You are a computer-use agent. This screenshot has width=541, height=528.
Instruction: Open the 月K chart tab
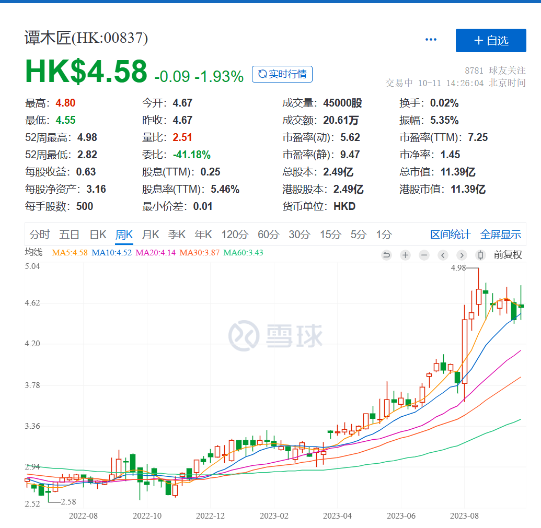151,234
